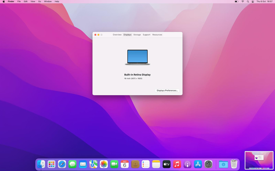Open the Support tab

(147, 35)
